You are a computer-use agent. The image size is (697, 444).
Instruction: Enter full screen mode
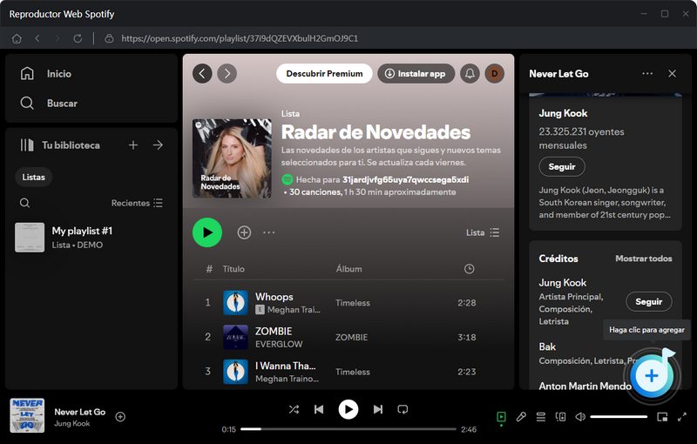click(682, 417)
